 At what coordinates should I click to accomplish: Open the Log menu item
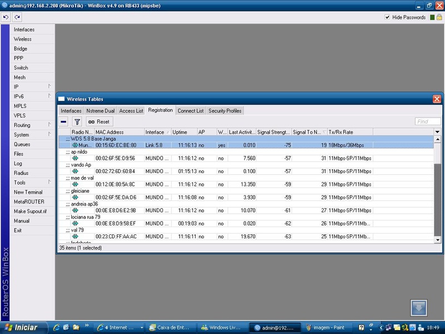click(x=32, y=164)
